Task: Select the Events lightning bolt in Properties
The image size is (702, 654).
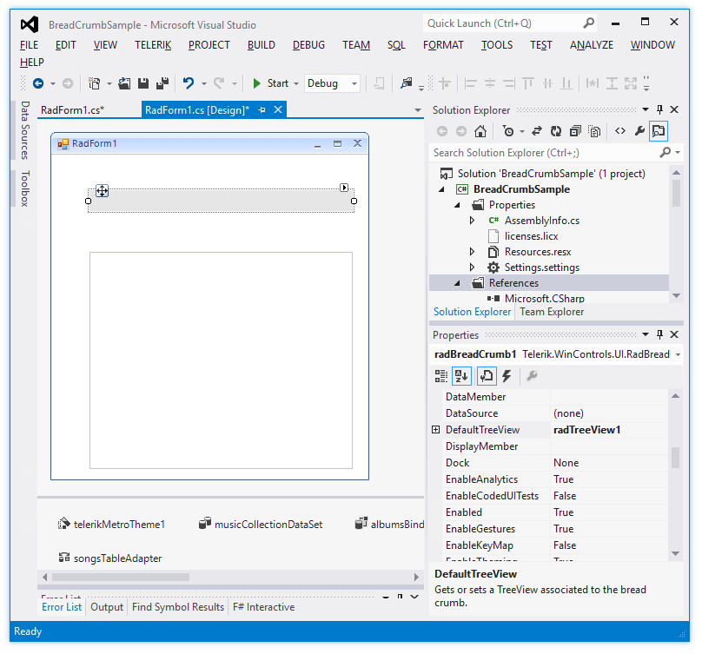Action: [x=507, y=376]
